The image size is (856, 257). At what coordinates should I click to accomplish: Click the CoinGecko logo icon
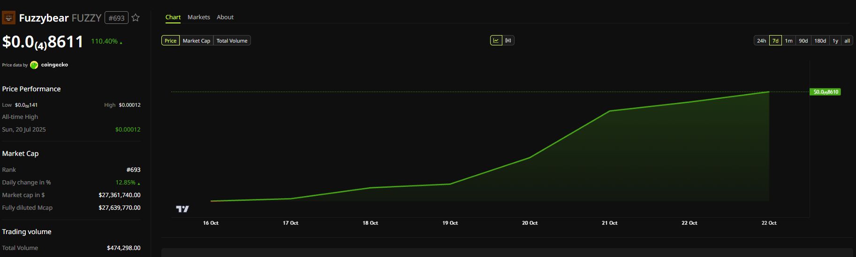point(34,65)
